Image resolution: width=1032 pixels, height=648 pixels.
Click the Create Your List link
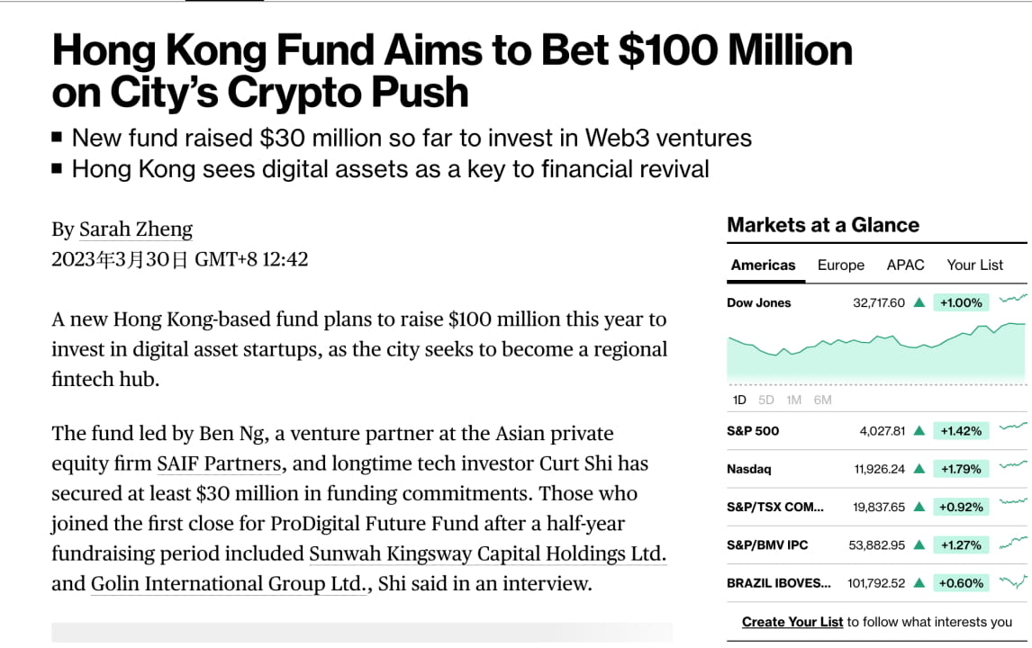coord(792,621)
